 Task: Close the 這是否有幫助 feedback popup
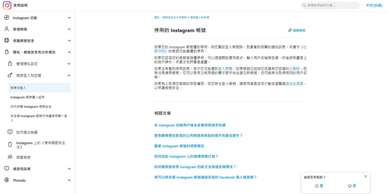(366, 176)
